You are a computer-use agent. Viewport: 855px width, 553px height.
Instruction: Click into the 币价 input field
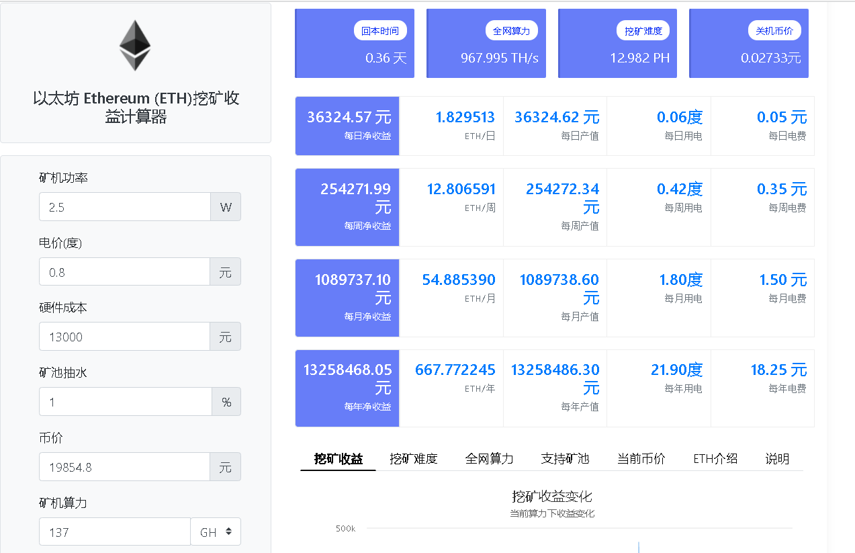coord(124,466)
